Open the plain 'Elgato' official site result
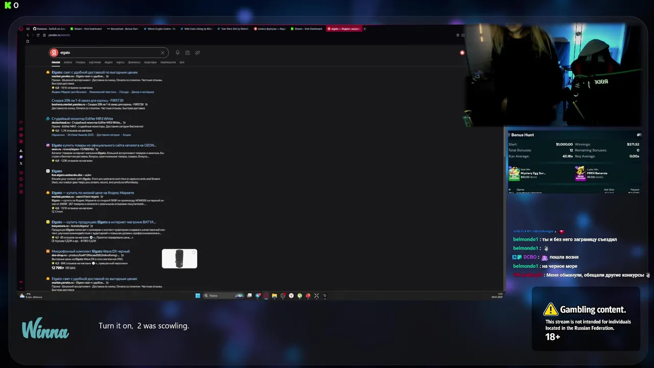The height and width of the screenshot is (368, 654). click(57, 171)
